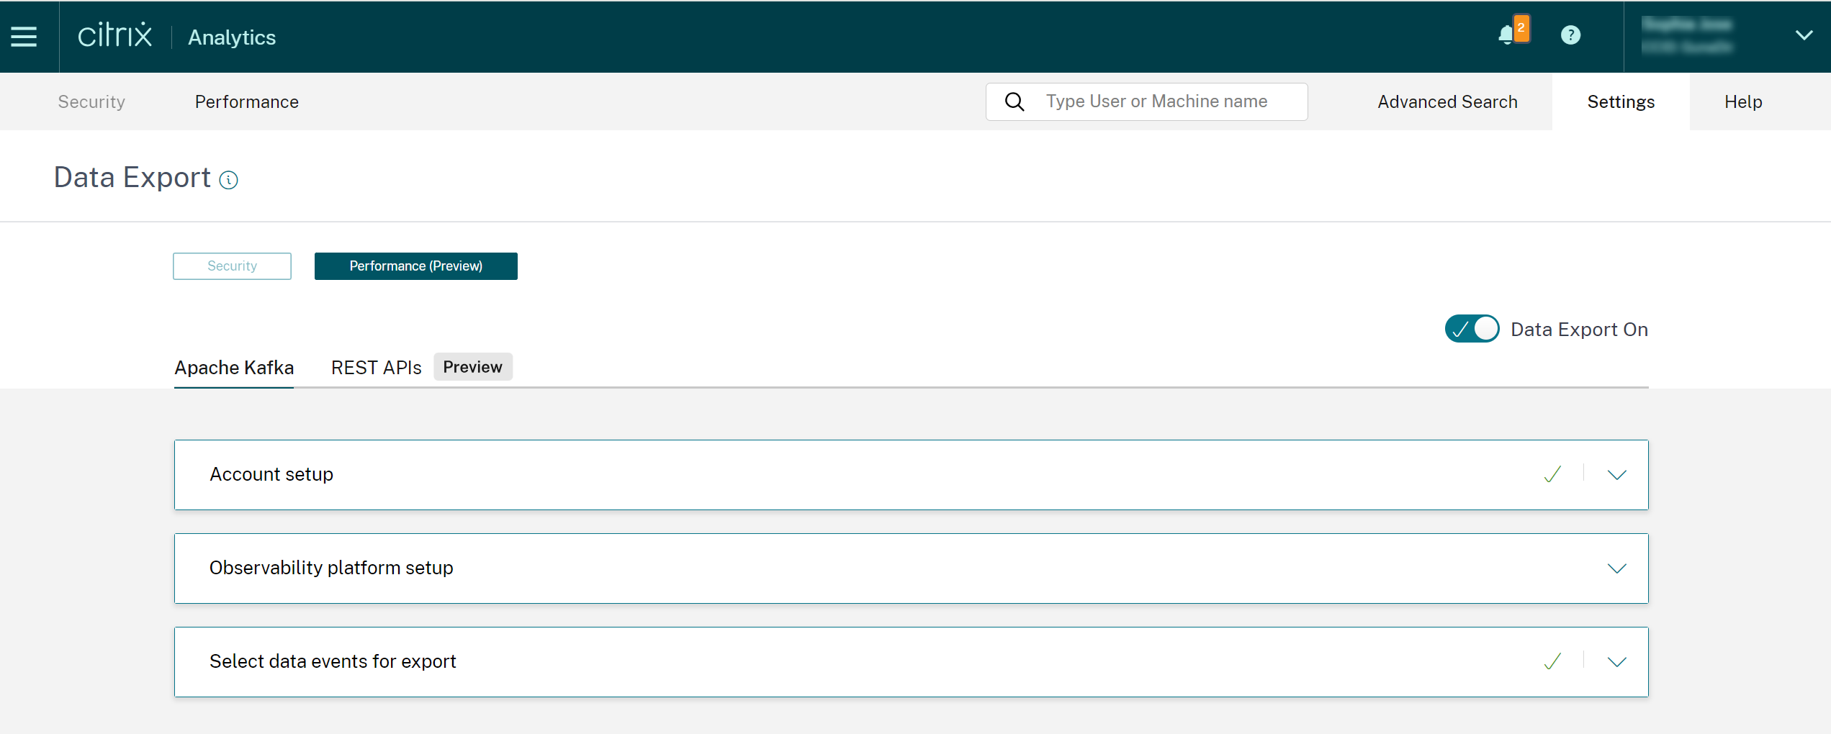Image resolution: width=1831 pixels, height=734 pixels.
Task: Click the Select data events green checkmark
Action: [x=1552, y=661]
